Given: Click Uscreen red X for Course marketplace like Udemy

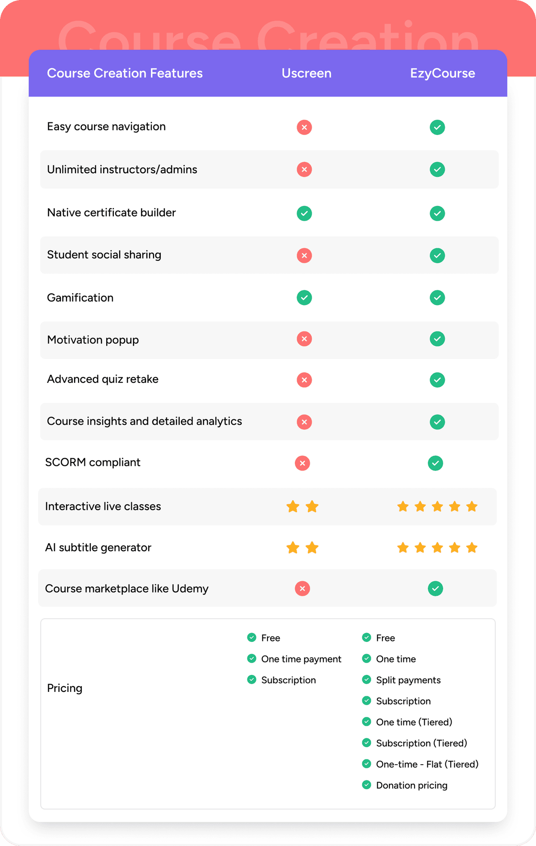Looking at the screenshot, I should 302,589.
